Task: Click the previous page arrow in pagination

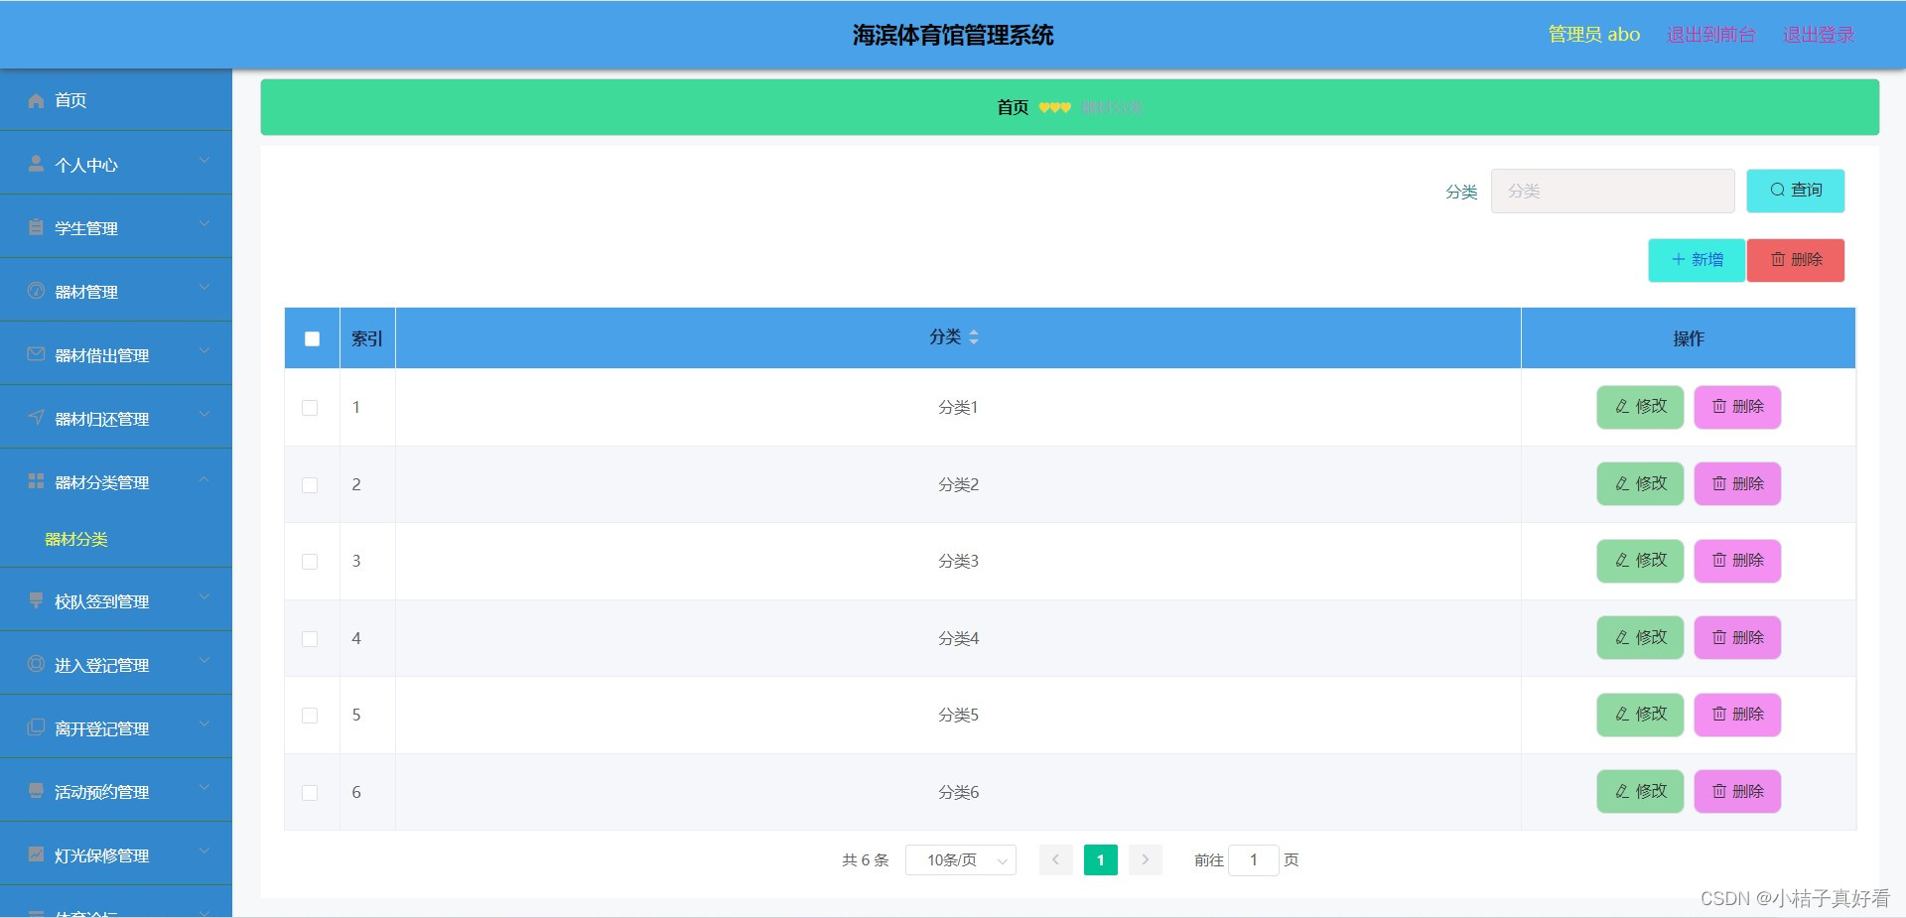Action: (x=1055, y=859)
